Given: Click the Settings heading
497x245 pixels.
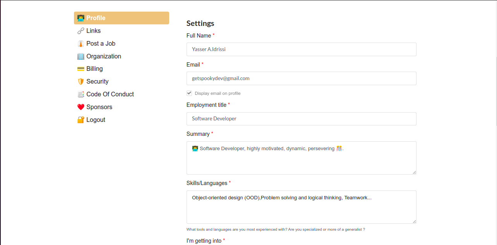Looking at the screenshot, I should 200,23.
